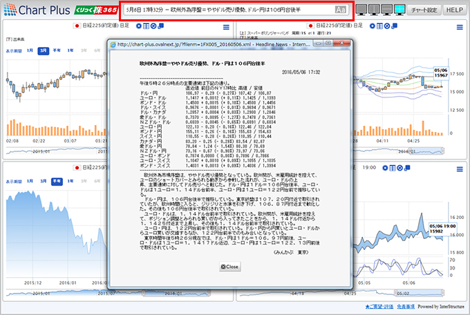Image resolution: width=470 pixels, height=315 pixels.
Task: Click Chart Plus logo
Action: [x=37, y=10]
